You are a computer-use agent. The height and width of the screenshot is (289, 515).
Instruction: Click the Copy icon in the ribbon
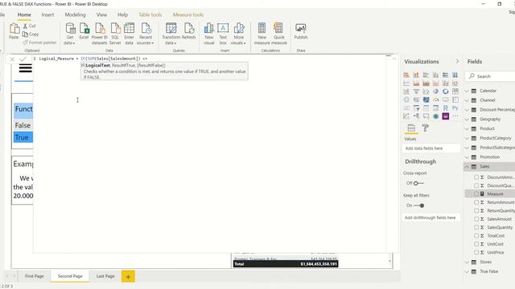coord(25,34)
